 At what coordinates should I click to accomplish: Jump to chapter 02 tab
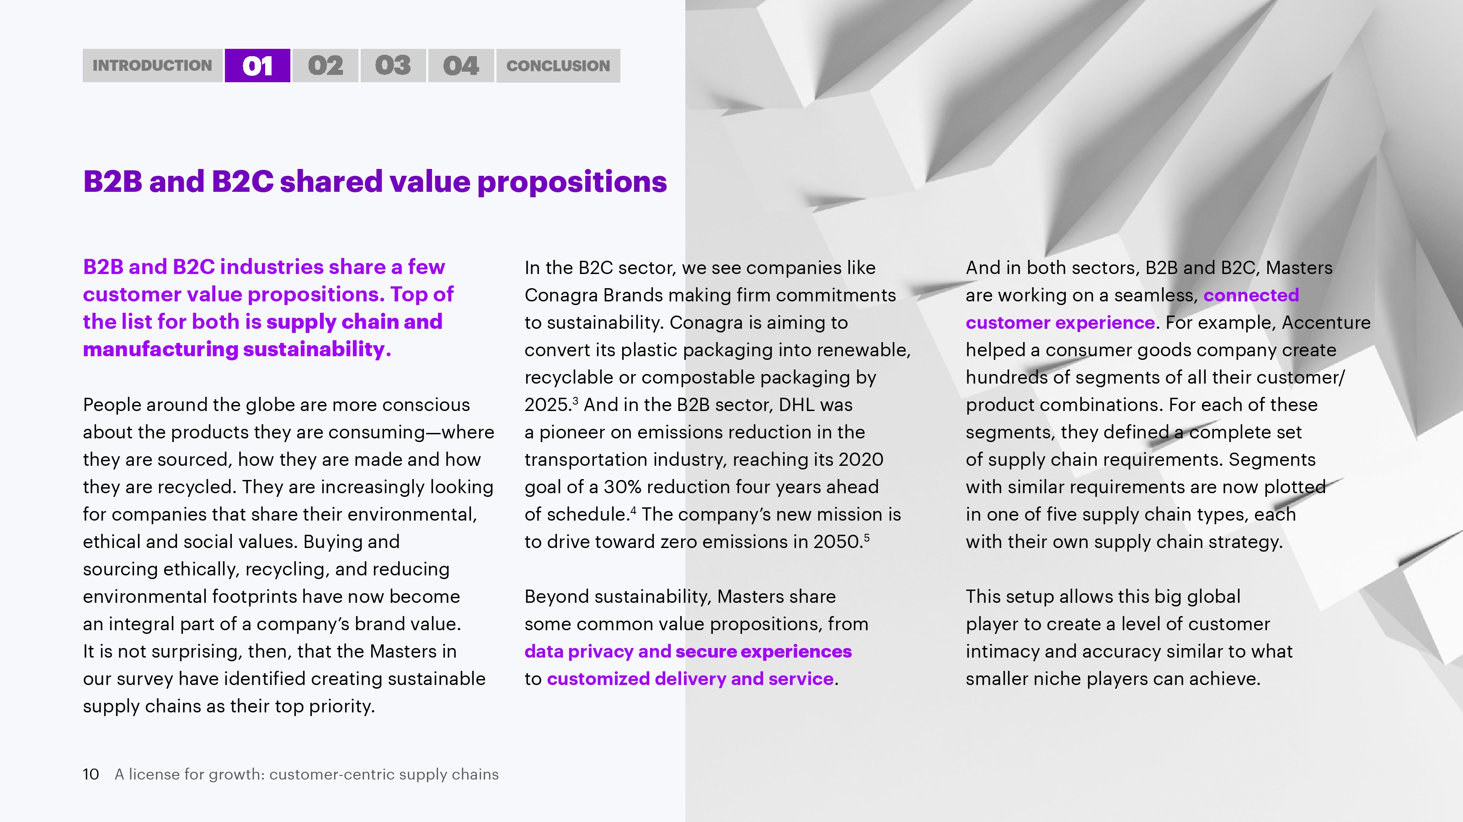point(326,66)
